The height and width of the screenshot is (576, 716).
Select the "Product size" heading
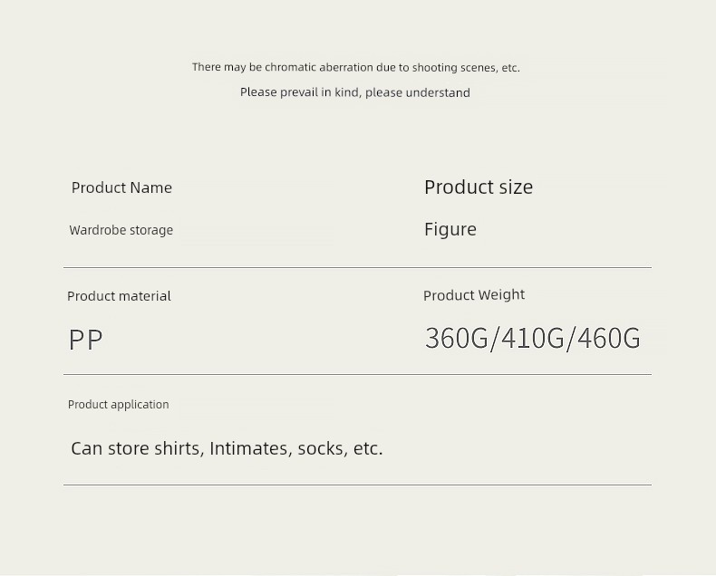click(x=478, y=187)
